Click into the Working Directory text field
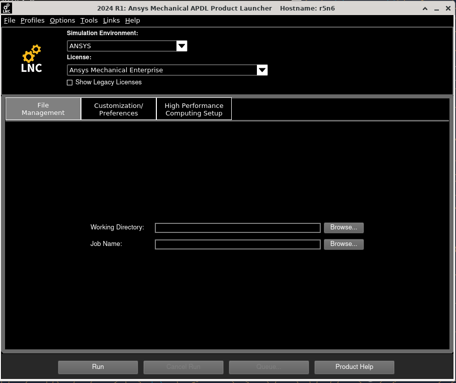Image resolution: width=456 pixels, height=383 pixels. click(237, 228)
